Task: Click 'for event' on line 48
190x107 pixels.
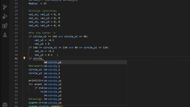Action: [x=35, y=84]
